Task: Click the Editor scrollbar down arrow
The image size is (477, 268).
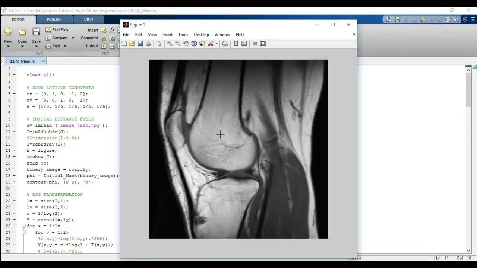Action: (469, 251)
